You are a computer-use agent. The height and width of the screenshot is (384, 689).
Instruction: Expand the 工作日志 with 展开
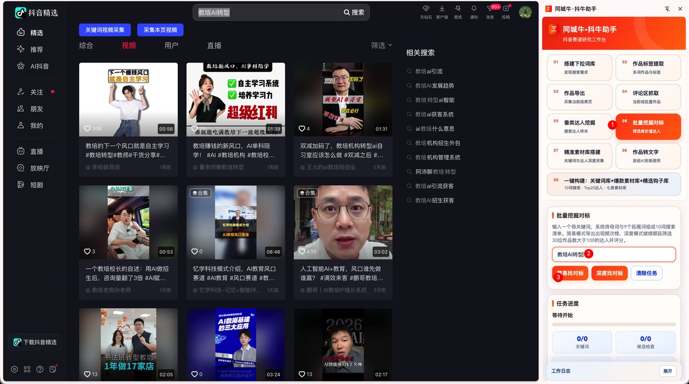tap(667, 371)
